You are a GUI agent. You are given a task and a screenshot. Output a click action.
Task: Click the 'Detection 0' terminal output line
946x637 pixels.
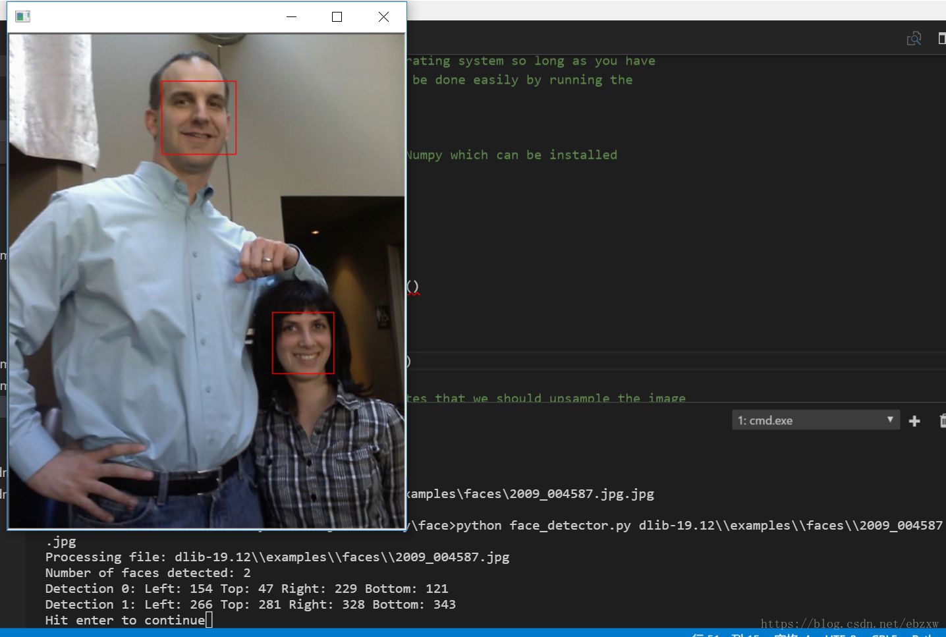246,588
